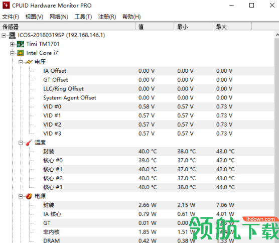Collapse the Intel Core i7 node
Image resolution: width=279 pixels, height=243 pixels.
pos(12,53)
